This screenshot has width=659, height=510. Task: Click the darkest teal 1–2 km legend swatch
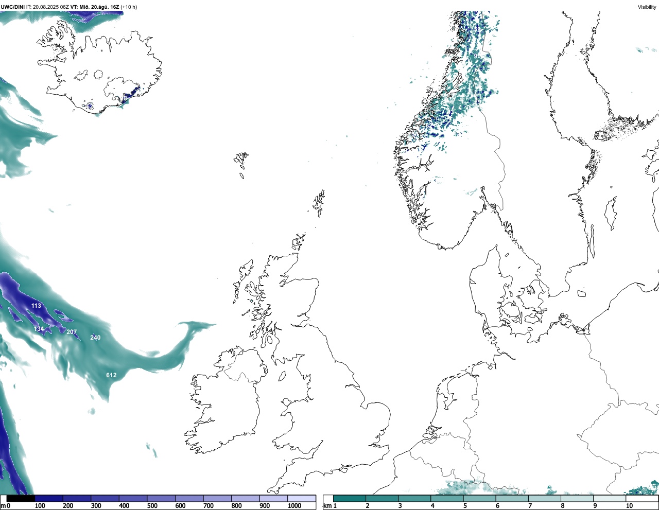[350, 499]
